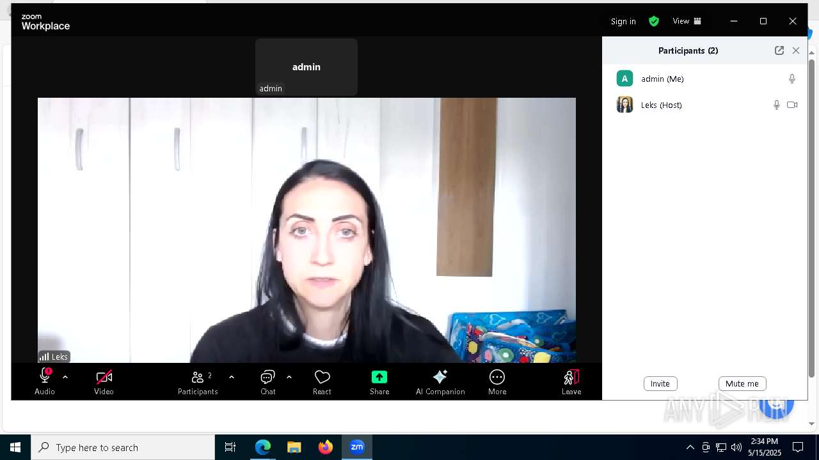Open AI Companion
Image resolution: width=819 pixels, height=460 pixels.
[x=440, y=381]
